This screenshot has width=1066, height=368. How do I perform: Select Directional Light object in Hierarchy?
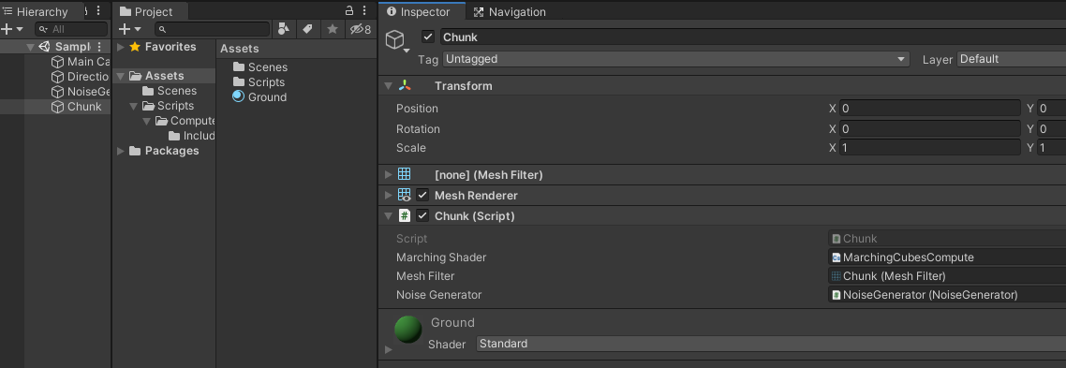click(x=81, y=77)
